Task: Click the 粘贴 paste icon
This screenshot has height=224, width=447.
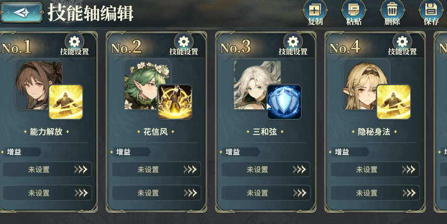Action: (354, 13)
